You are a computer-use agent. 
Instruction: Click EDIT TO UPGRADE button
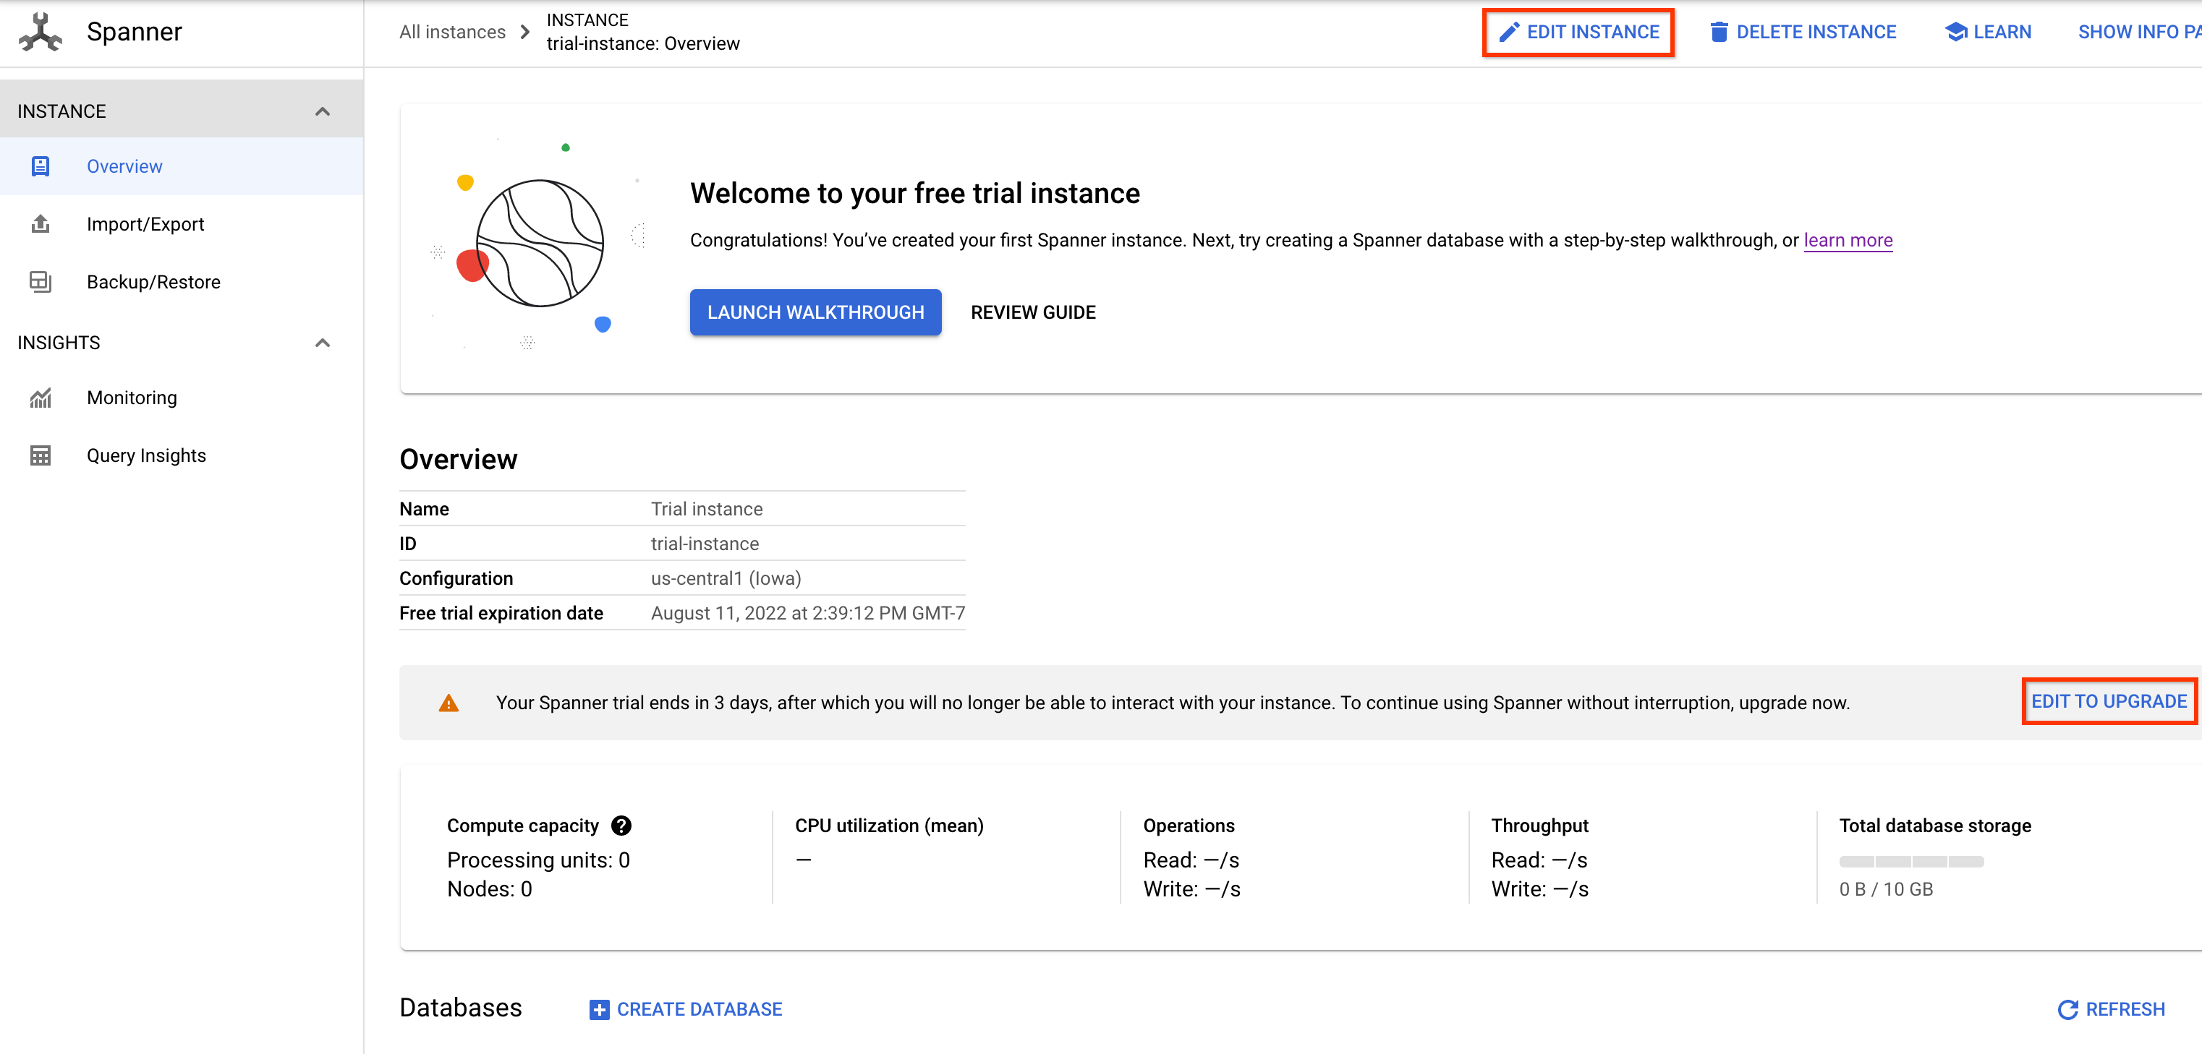(x=2107, y=702)
